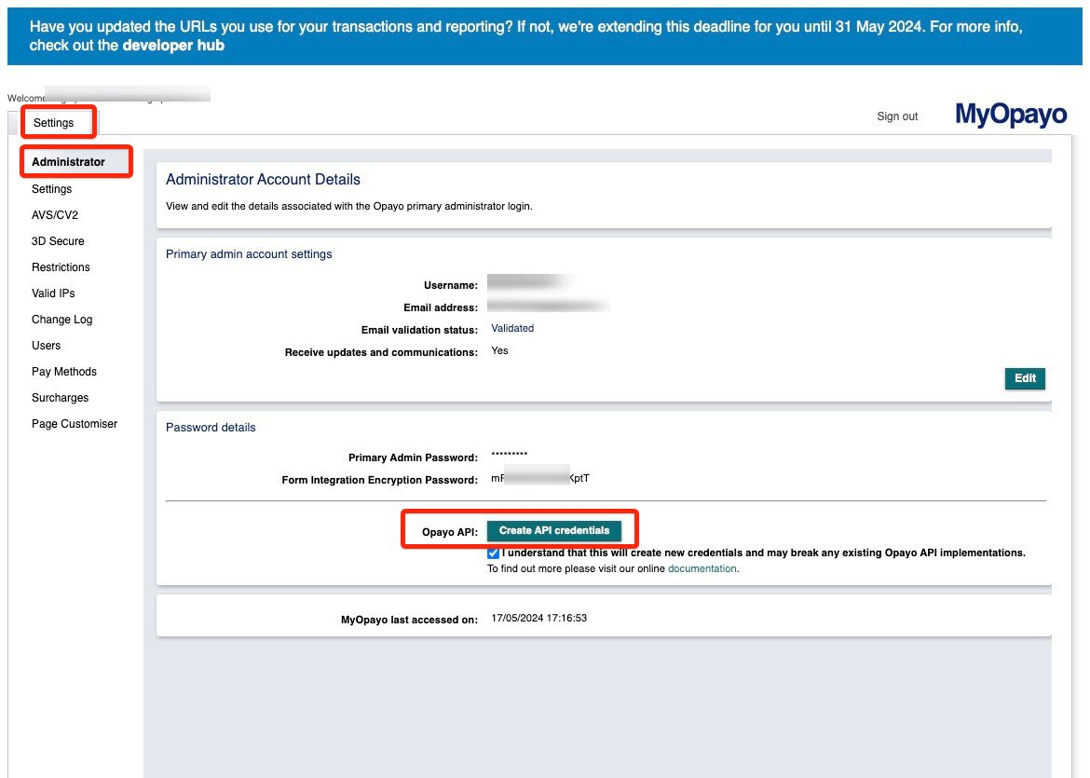Click the Edit button for admin settings
This screenshot has width=1090, height=778.
click(1025, 378)
